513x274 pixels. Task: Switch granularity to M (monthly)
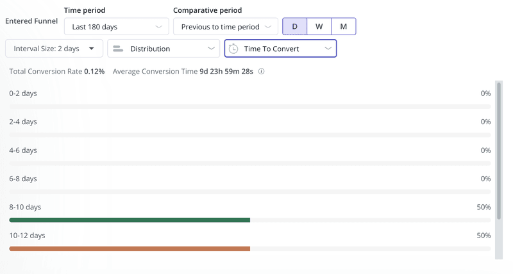tap(344, 27)
